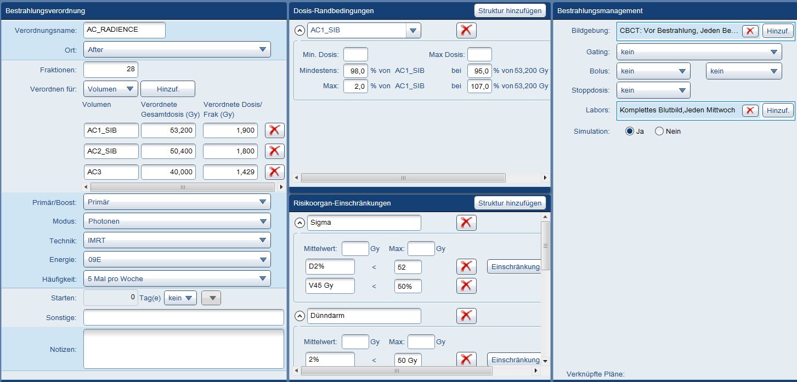Viewport: 797px width, 382px height.
Task: Delete the AC3 volume row
Action: tap(274, 172)
